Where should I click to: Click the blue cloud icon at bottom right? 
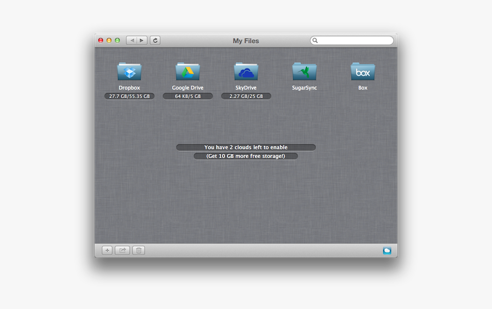[x=387, y=251]
